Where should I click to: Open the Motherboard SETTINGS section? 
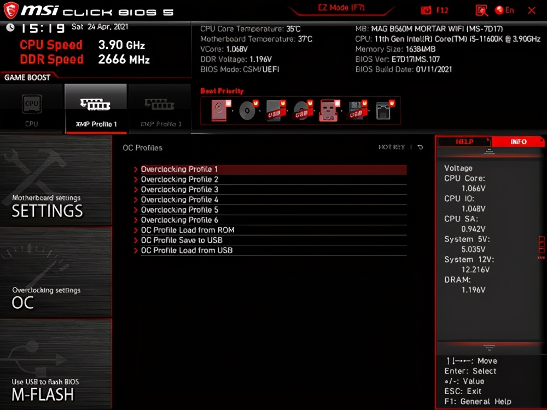click(x=56, y=180)
